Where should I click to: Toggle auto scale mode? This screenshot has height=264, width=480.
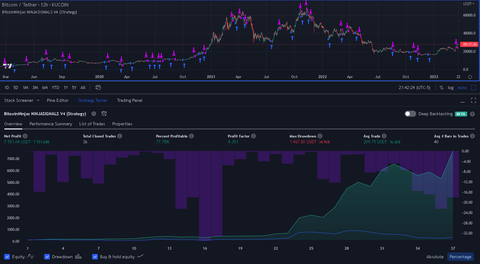[462, 87]
